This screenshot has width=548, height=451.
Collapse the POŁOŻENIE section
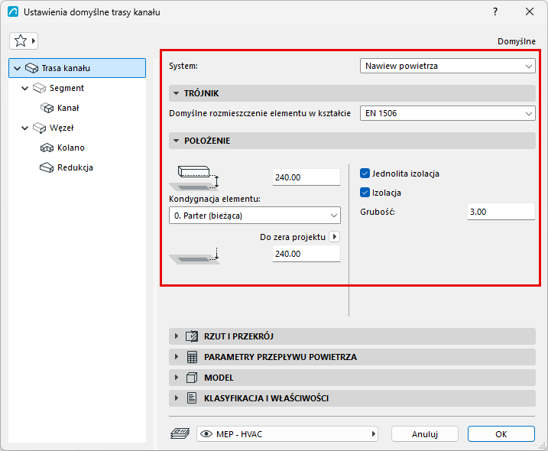[x=176, y=141]
